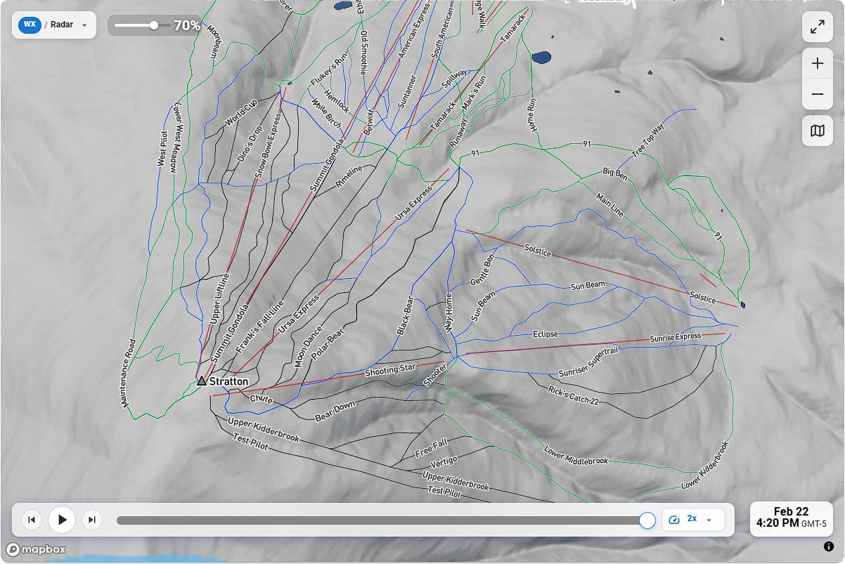
Task: Click the WX badge
Action: 30,25
